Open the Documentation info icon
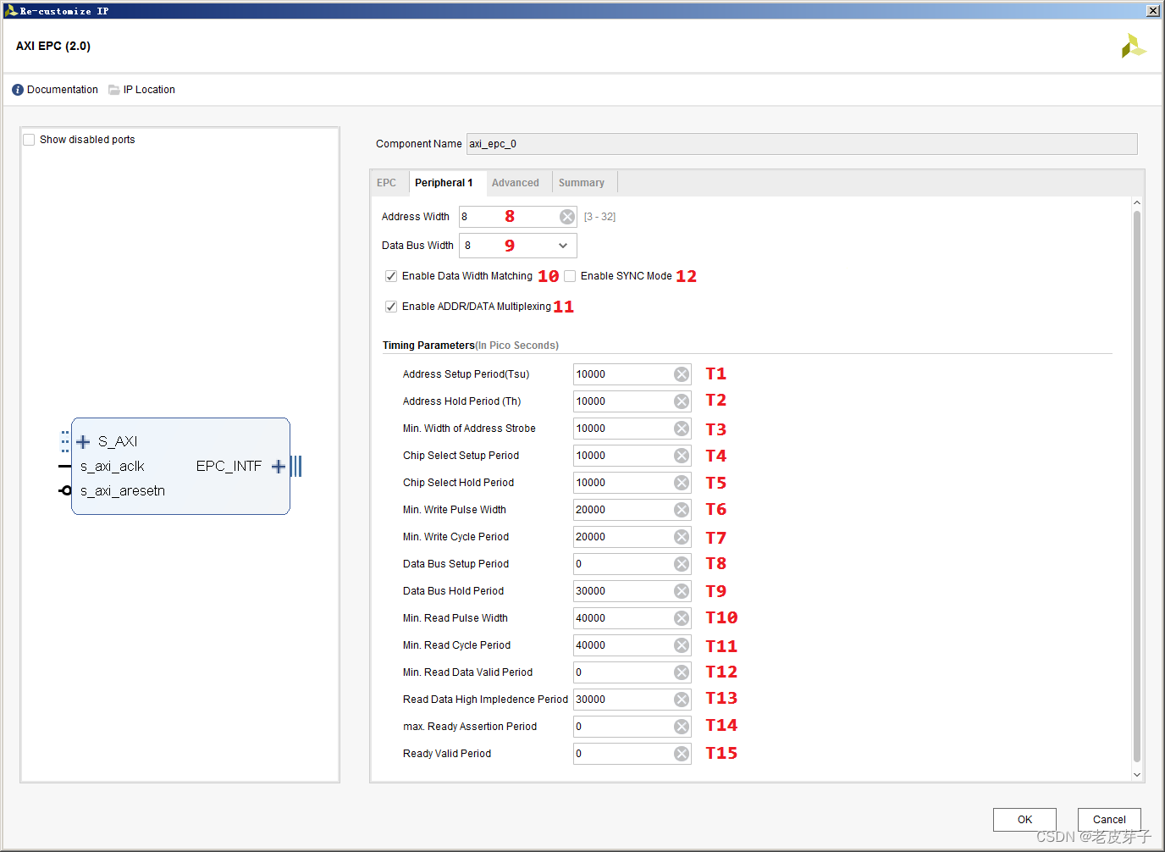 click(18, 90)
